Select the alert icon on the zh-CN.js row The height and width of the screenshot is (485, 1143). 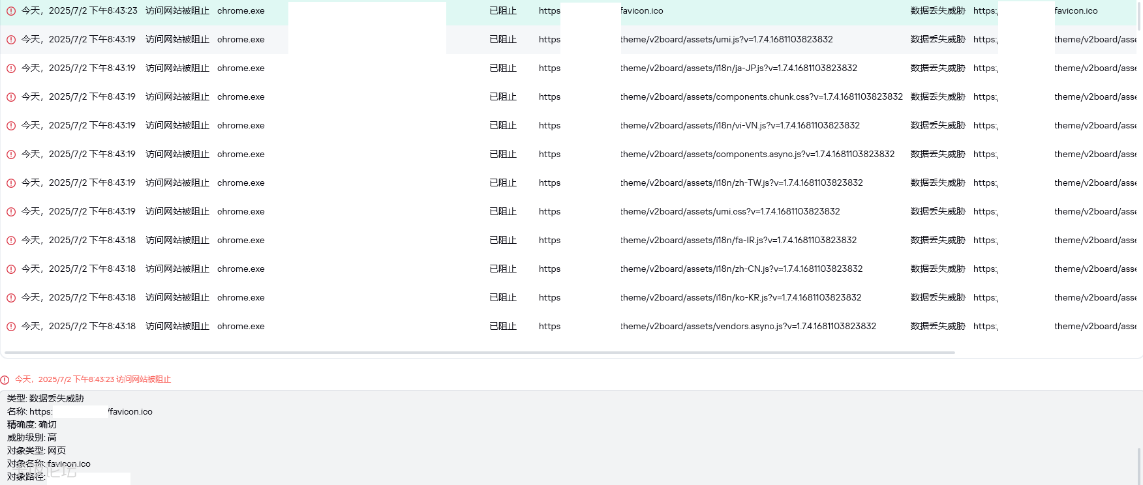pyautogui.click(x=11, y=269)
